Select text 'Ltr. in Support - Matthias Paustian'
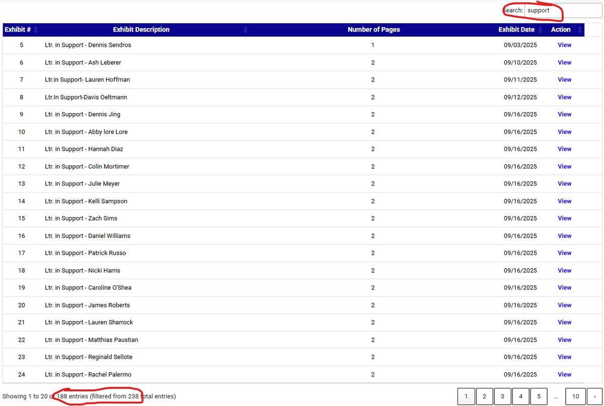This screenshot has height=406, width=604. coord(91,340)
